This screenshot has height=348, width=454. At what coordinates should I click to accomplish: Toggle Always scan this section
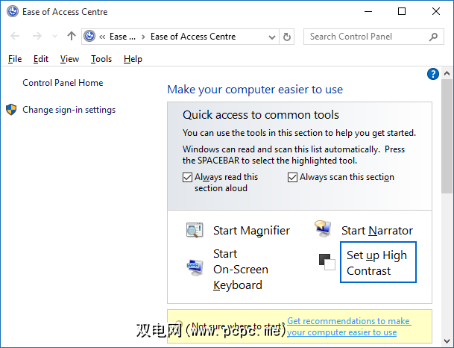pyautogui.click(x=292, y=177)
